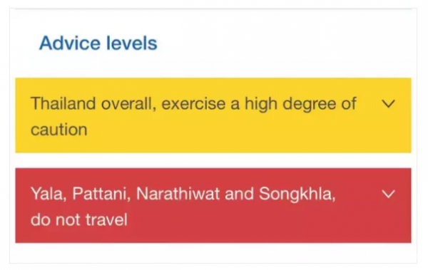
Task: Click the word Thailand in yellow banner
Action: [x=63, y=103]
